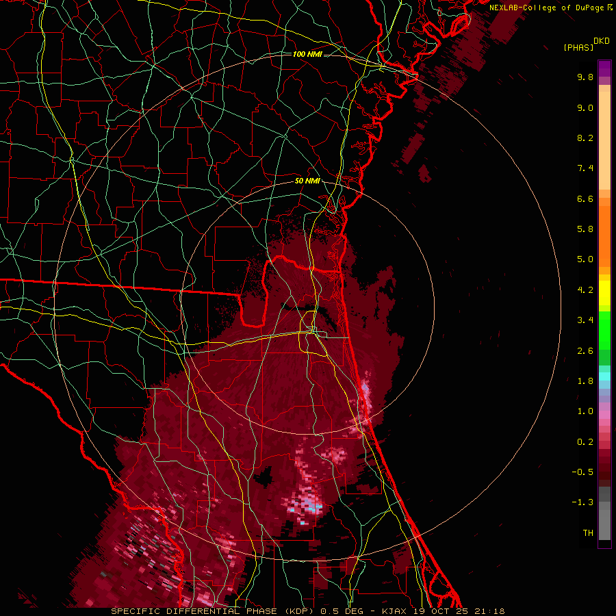Pick the cyan segment of color bar
The height and width of the screenshot is (616, 616).
pyautogui.click(x=604, y=376)
